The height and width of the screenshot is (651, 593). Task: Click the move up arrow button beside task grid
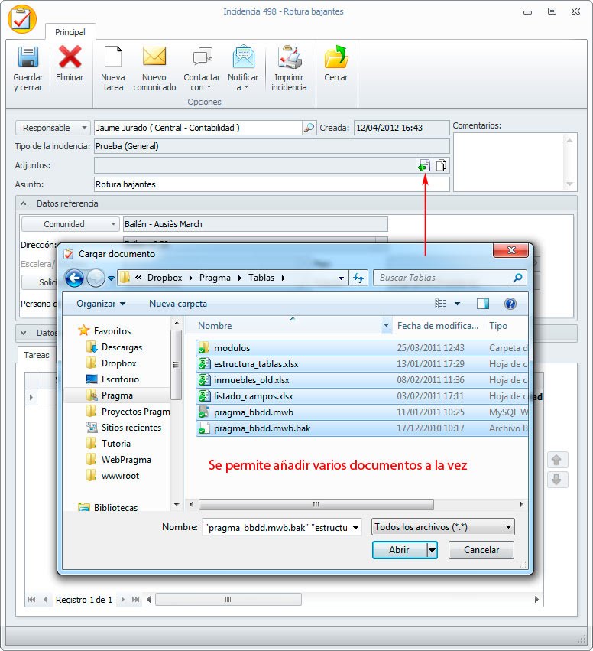[556, 460]
